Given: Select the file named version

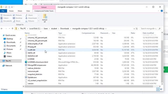Looking at the screenshot, I should coord(30,84).
